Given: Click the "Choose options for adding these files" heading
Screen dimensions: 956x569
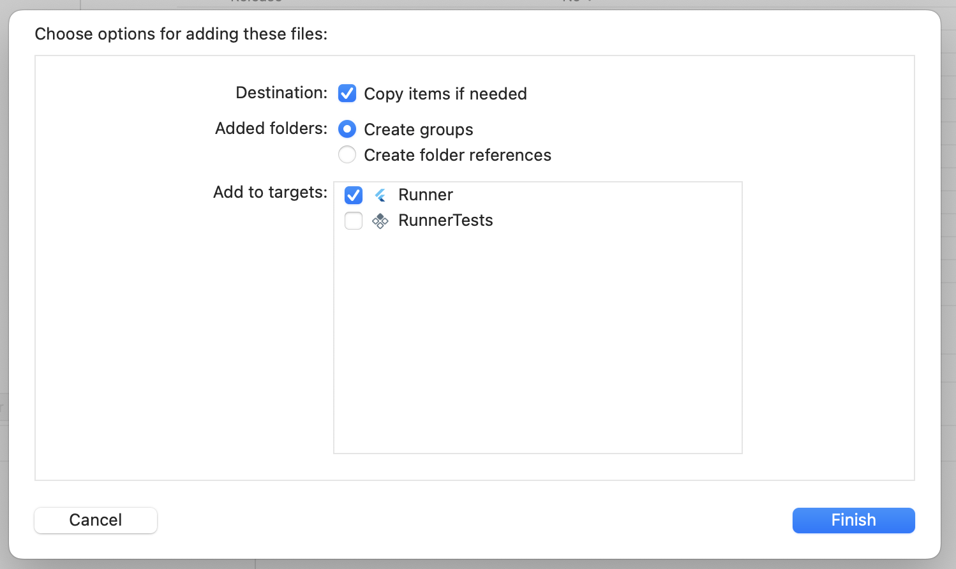Looking at the screenshot, I should 181,34.
